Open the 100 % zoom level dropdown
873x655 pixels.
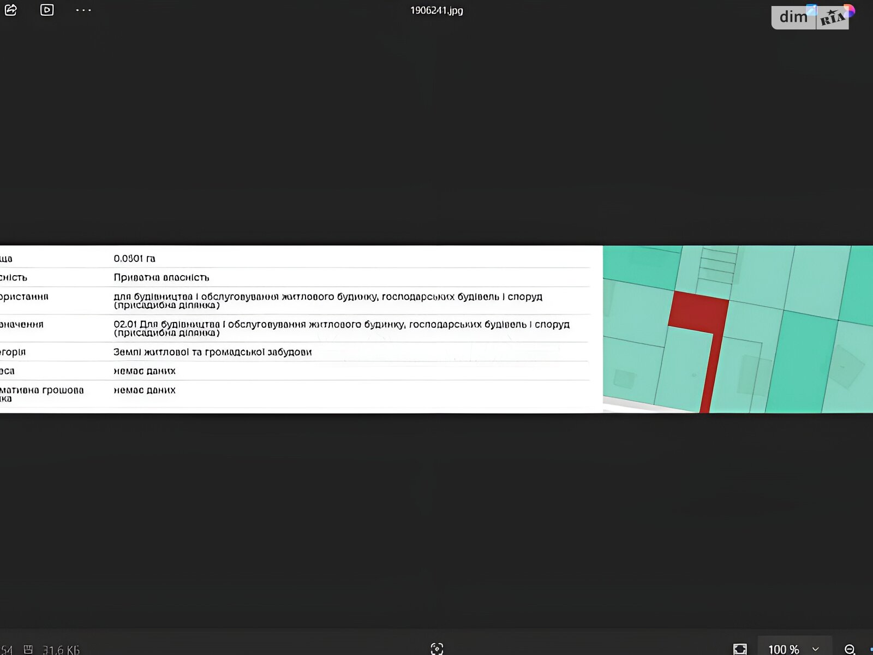click(x=794, y=648)
